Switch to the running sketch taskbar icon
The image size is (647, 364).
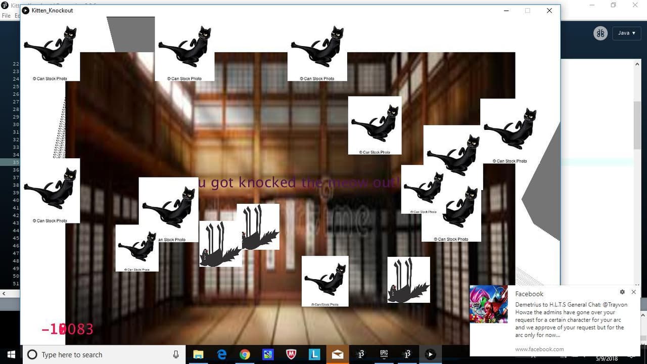click(x=430, y=354)
